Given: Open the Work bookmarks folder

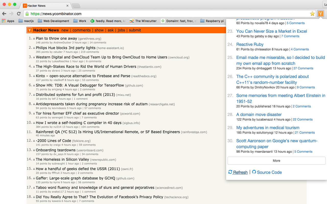Looking at the screenshot, I should pos(80,21).
